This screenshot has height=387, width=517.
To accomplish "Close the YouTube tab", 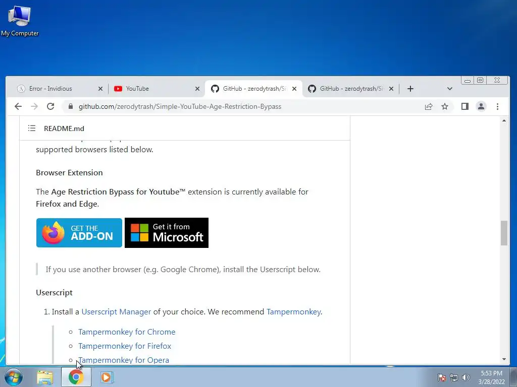I will point(197,89).
